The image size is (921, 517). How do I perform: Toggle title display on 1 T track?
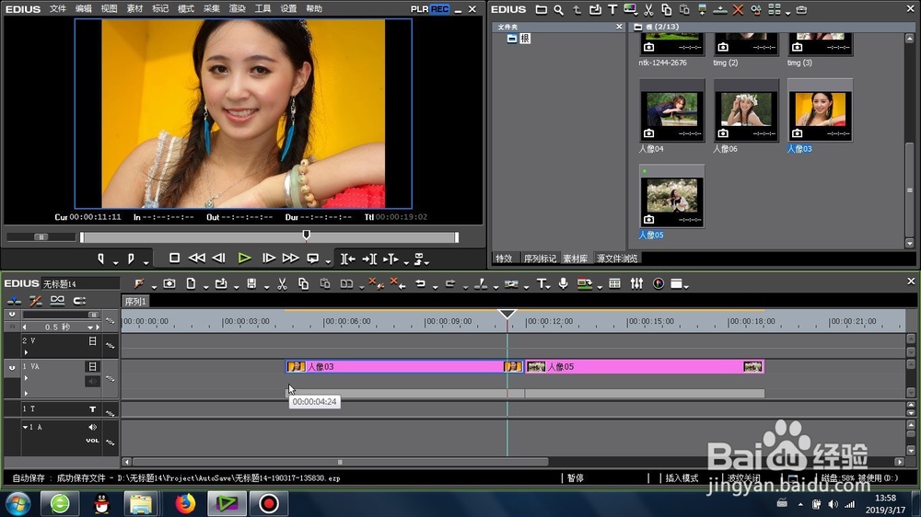tap(92, 409)
